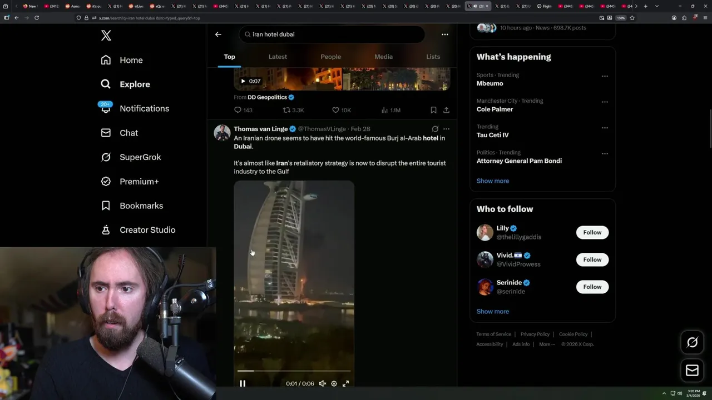Screen dimensions: 712x400
Task: Open more options on Thomas van Linge post
Action: [446, 129]
